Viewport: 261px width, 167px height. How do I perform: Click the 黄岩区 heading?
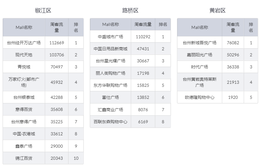(218, 11)
